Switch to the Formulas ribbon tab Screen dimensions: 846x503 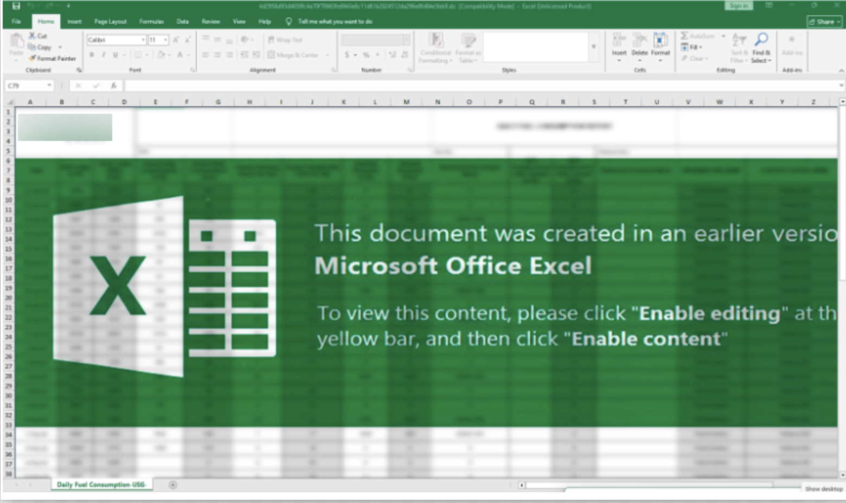(x=152, y=22)
